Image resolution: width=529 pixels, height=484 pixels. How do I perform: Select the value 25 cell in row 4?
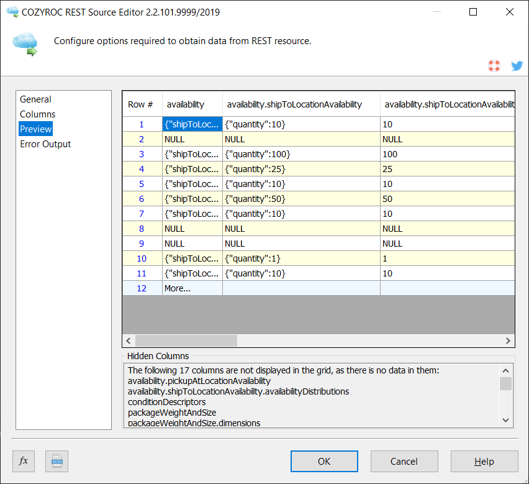click(448, 169)
